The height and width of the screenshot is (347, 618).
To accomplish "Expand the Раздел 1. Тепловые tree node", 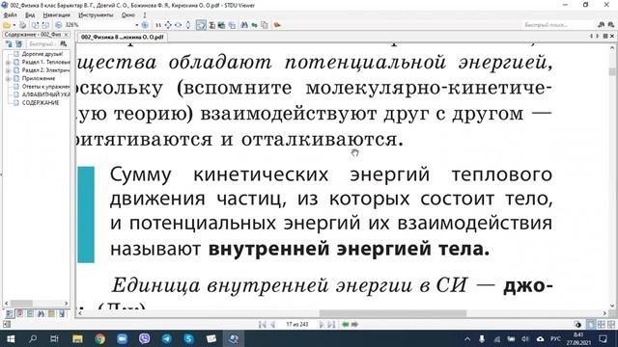I will (8, 62).
